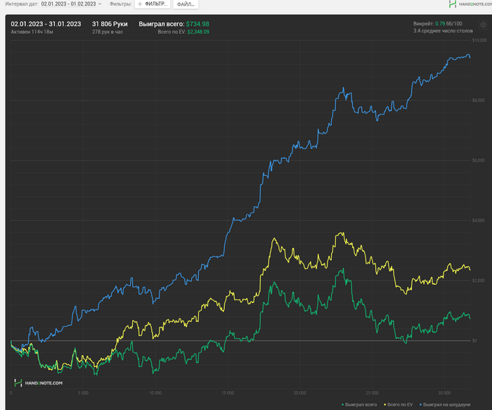Click the $4,000 y-axis label
The image size is (492, 410).
479,220
